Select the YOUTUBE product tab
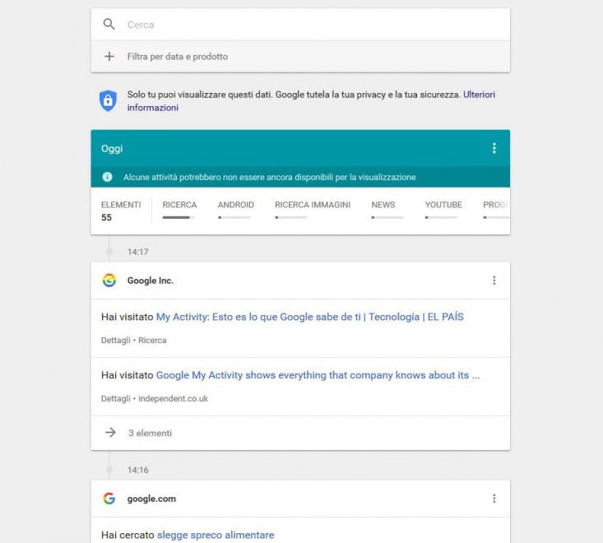 pos(443,205)
